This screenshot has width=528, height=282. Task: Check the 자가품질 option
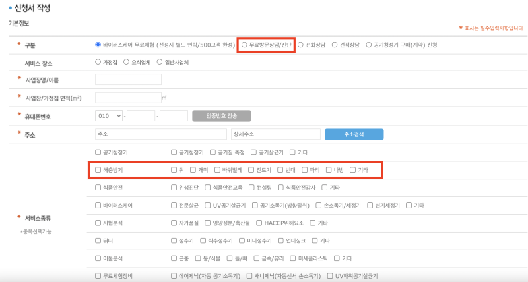pyautogui.click(x=174, y=223)
